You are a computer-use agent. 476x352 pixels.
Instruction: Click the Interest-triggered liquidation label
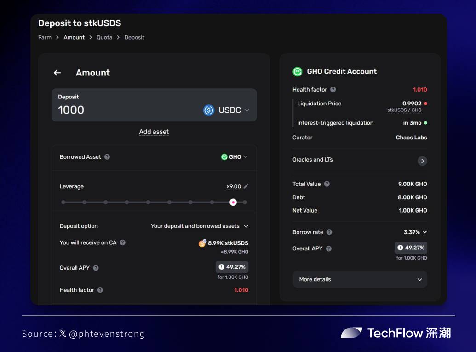tap(335, 123)
